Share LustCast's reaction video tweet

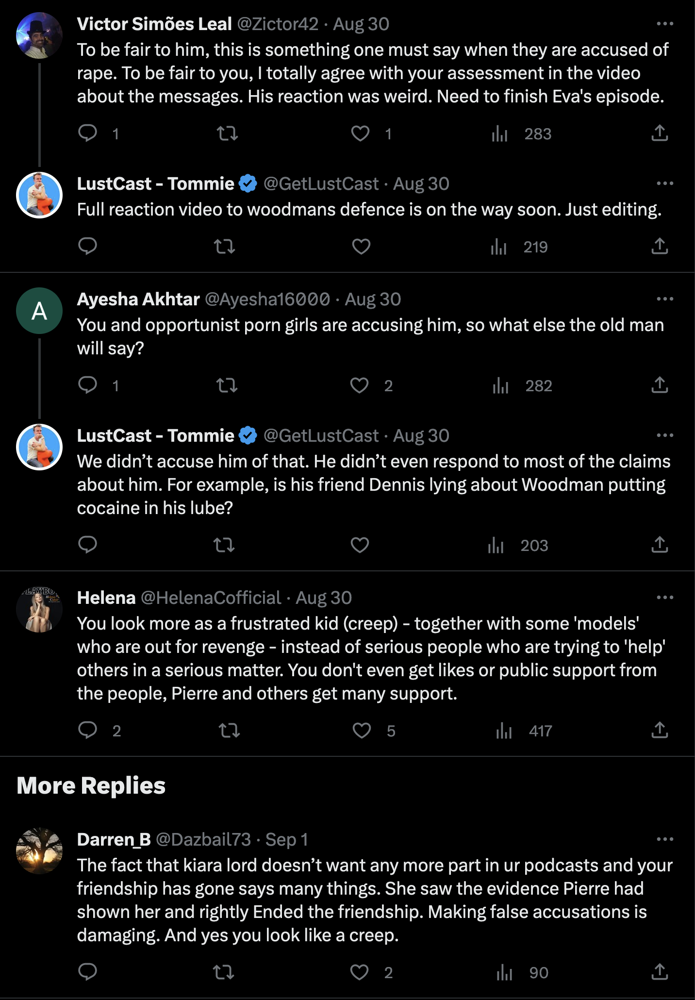tap(660, 246)
